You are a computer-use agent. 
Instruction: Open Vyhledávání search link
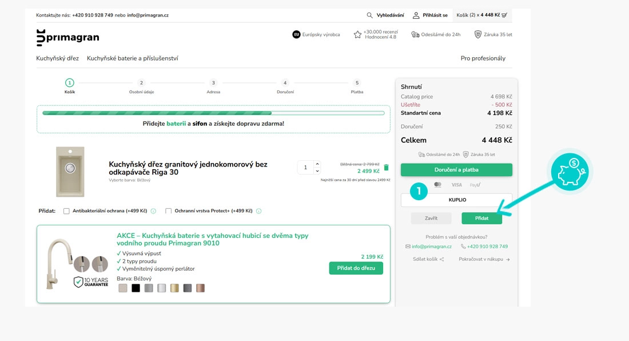(391, 15)
